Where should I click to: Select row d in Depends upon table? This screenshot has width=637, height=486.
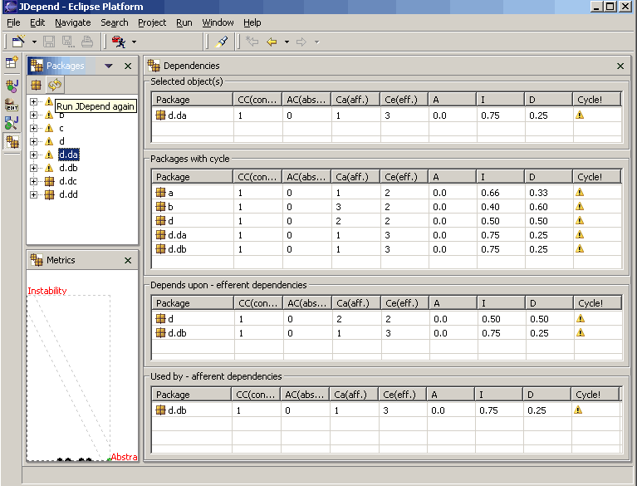387,319
